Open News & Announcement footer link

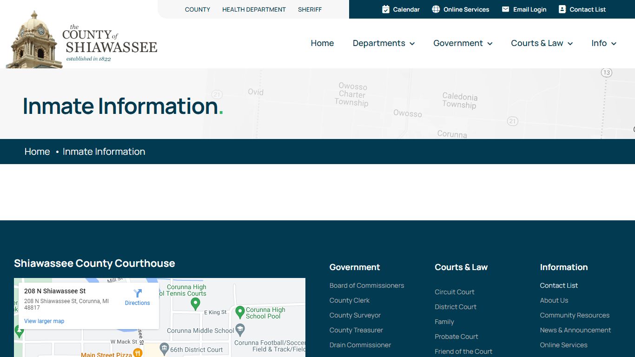coord(575,330)
